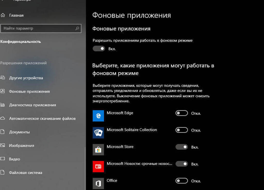Enable Microsoft Edge background toggle
This screenshot has width=264, height=190.
click(x=182, y=113)
